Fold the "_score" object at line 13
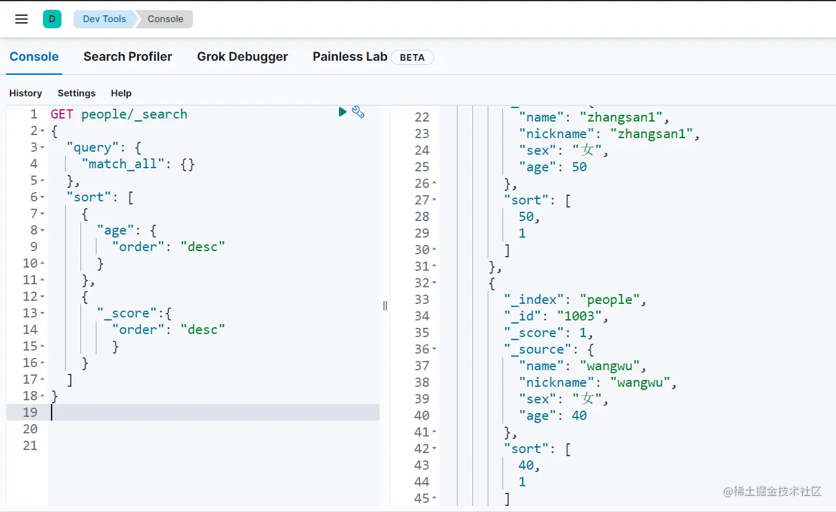The width and height of the screenshot is (836, 512). point(42,314)
